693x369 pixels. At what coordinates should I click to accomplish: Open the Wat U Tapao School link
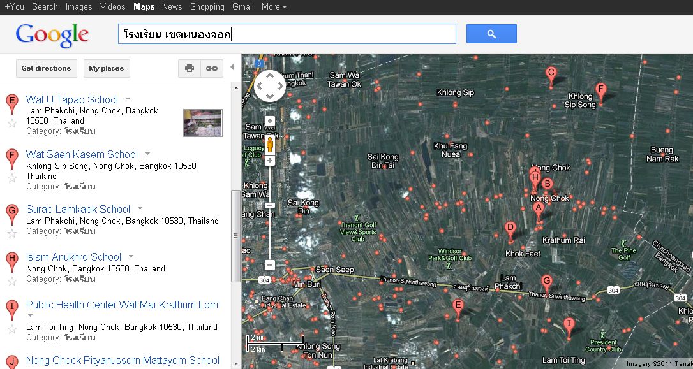tap(72, 100)
